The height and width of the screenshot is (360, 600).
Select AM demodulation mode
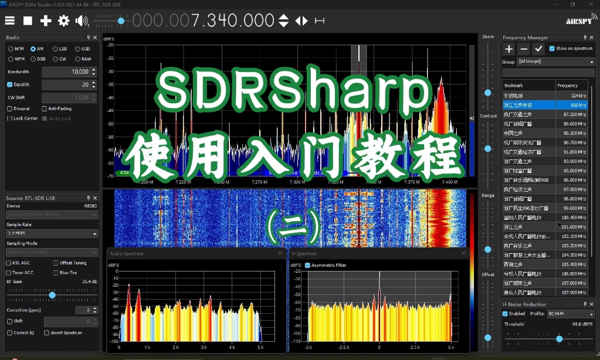pos(33,49)
